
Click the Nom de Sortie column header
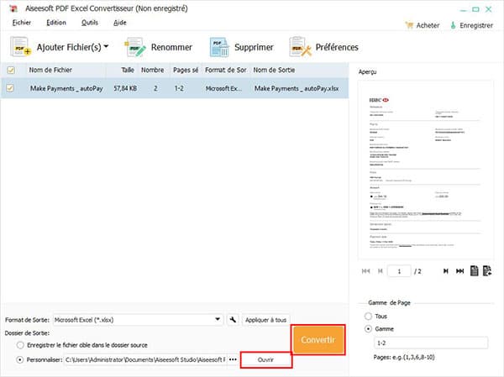[x=274, y=70]
